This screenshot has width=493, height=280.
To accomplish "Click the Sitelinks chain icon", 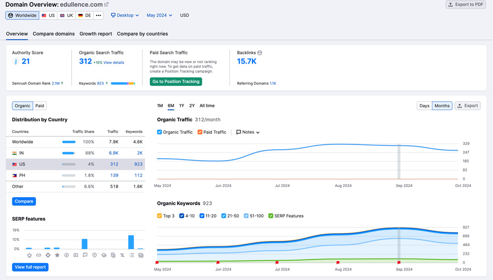I will (x=38, y=255).
